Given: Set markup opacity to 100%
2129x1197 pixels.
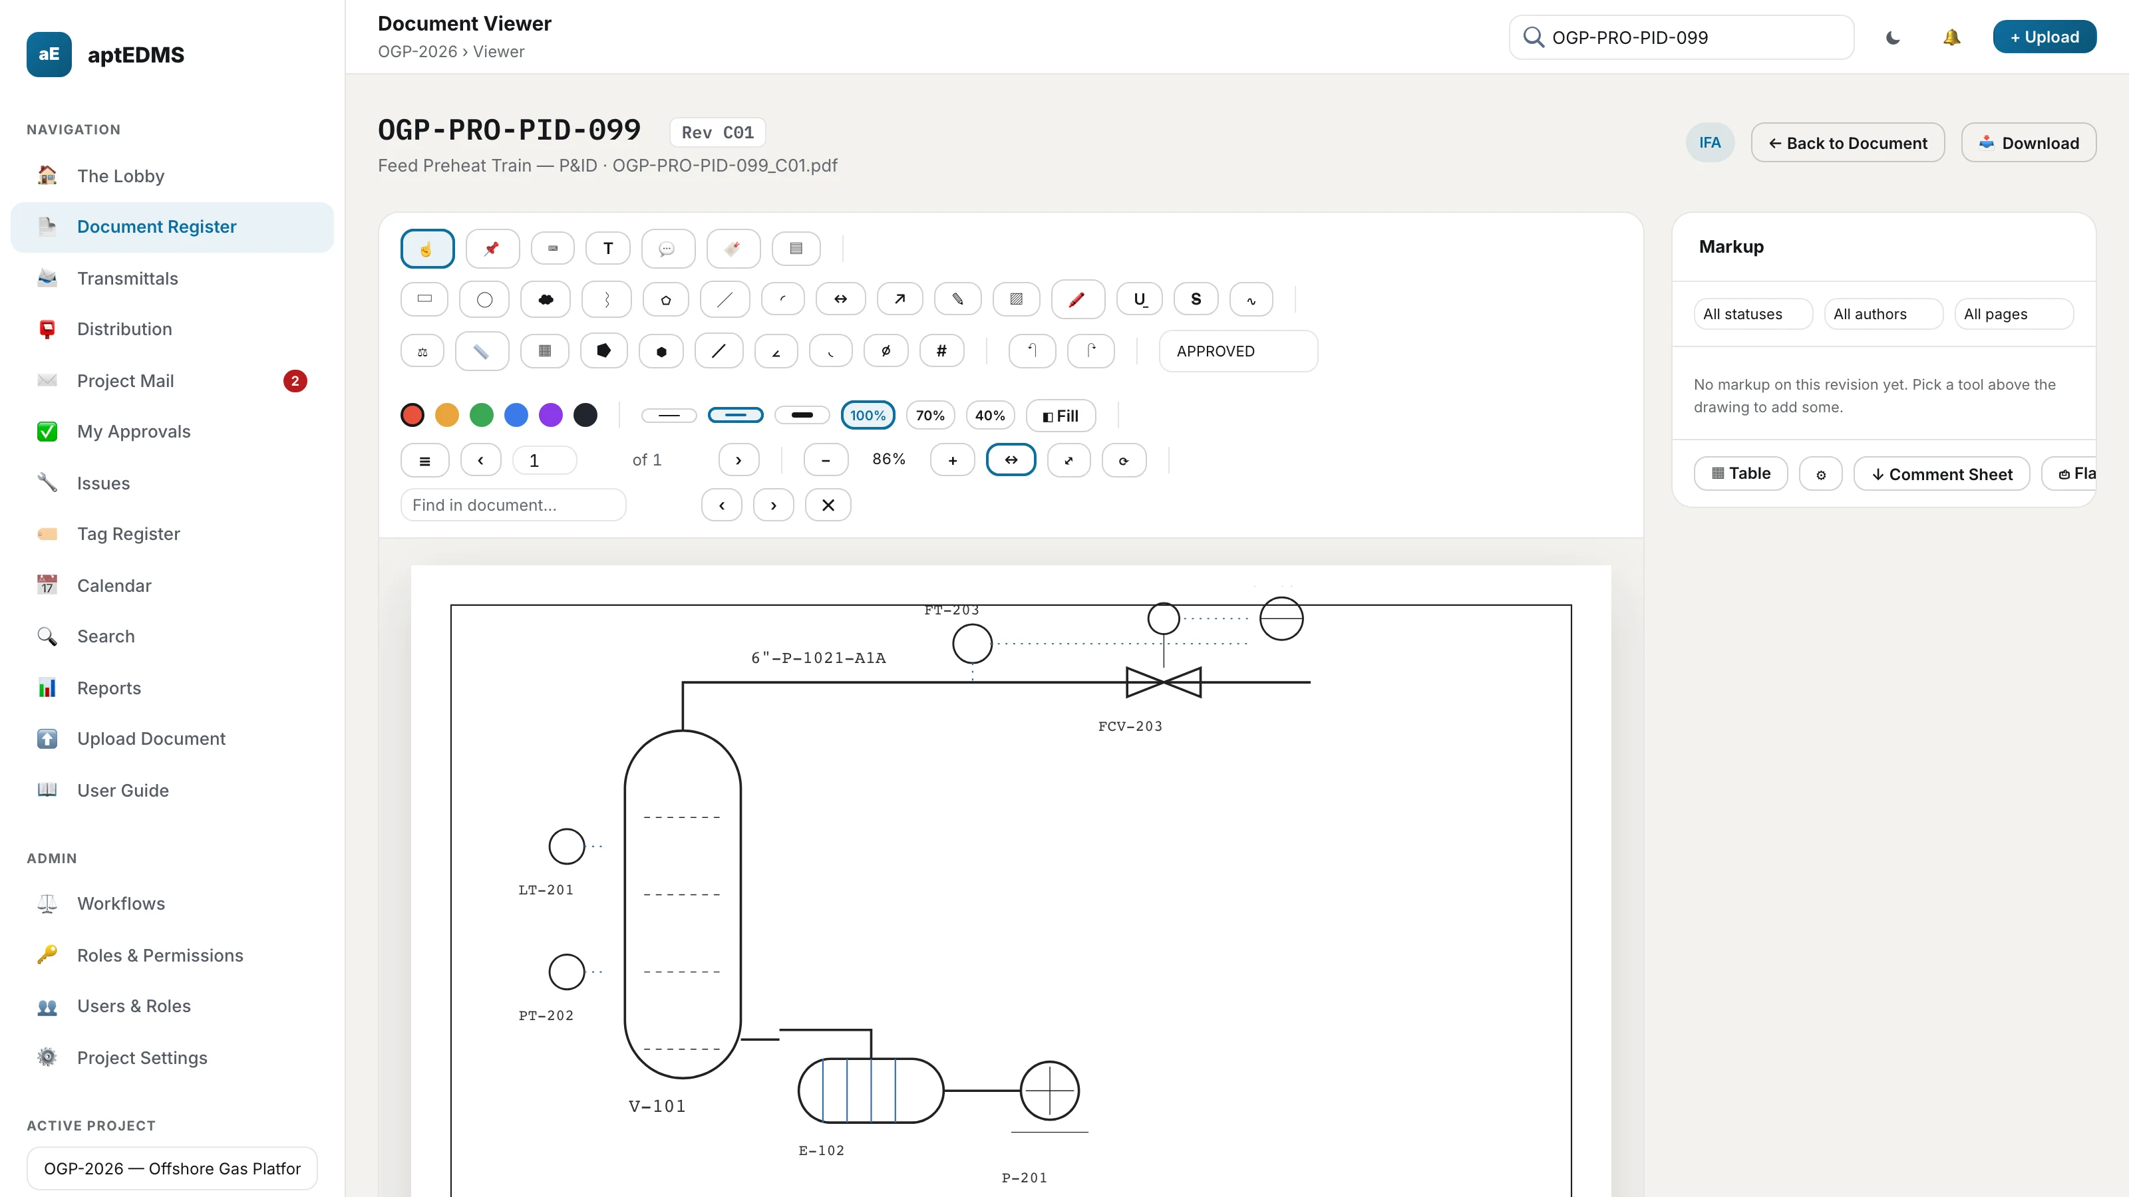Looking at the screenshot, I should (x=868, y=416).
